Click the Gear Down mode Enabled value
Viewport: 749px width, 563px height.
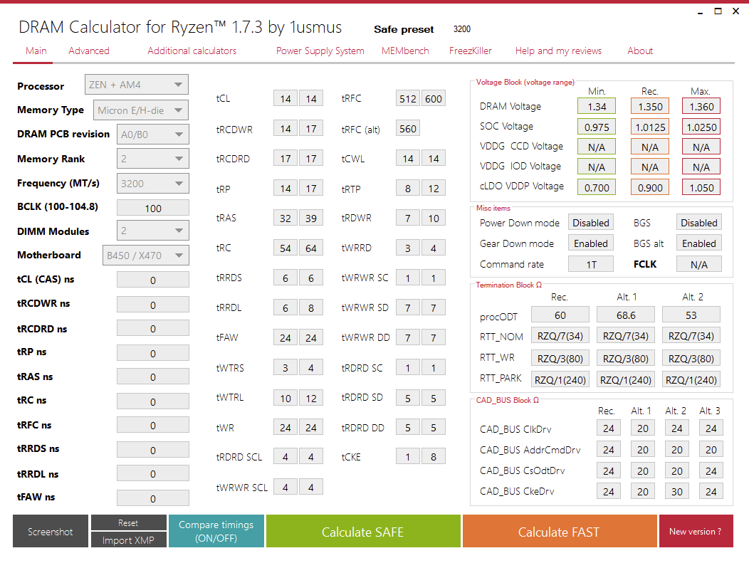click(x=591, y=243)
